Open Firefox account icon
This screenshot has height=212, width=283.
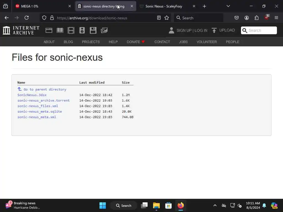point(247,18)
